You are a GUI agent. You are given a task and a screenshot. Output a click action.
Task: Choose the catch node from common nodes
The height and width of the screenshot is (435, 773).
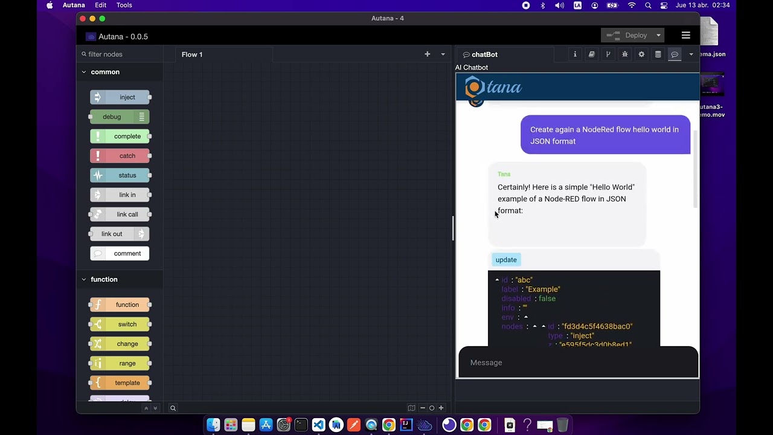pos(120,156)
